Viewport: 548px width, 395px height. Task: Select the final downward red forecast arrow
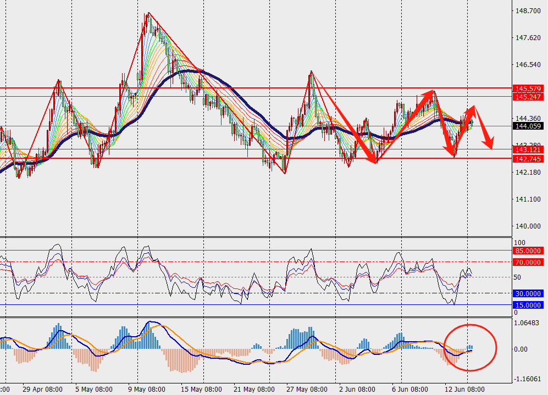(x=484, y=129)
